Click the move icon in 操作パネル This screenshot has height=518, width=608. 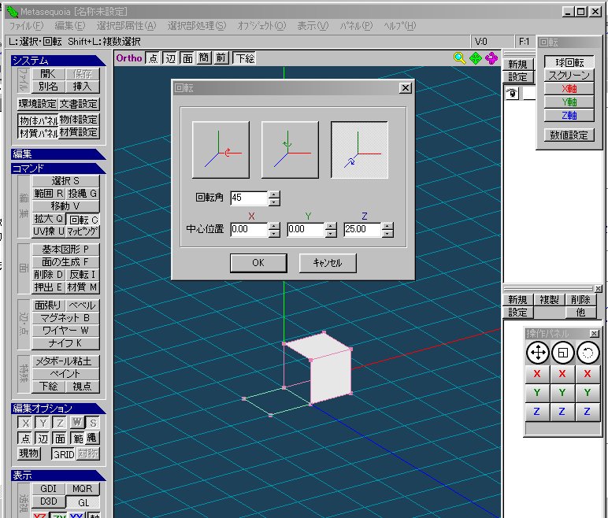tap(537, 353)
